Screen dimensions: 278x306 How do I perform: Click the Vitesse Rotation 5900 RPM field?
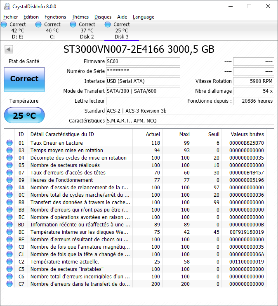click(254, 81)
